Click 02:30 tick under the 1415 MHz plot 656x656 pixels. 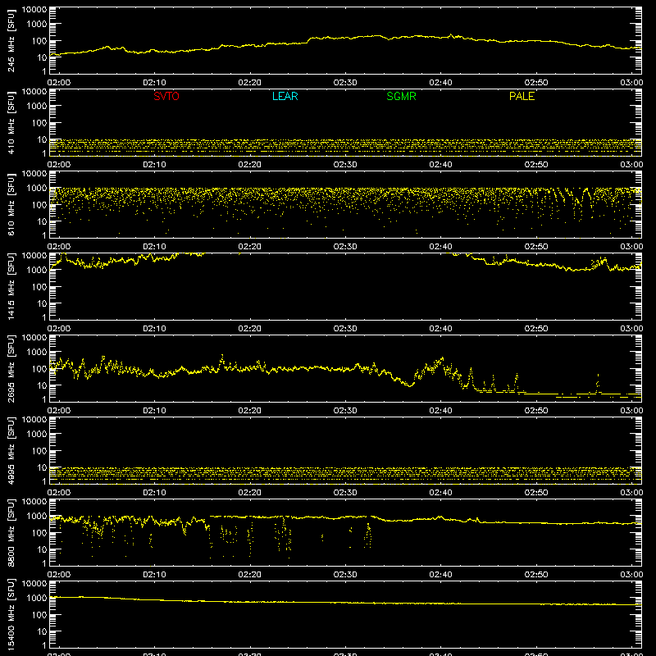click(345, 329)
